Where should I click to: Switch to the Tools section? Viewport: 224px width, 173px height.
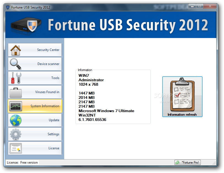click(x=35, y=78)
